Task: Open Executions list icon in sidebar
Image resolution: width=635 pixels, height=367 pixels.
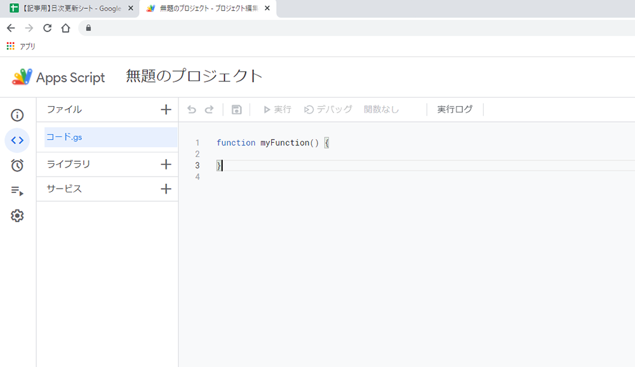Action: pyautogui.click(x=17, y=190)
